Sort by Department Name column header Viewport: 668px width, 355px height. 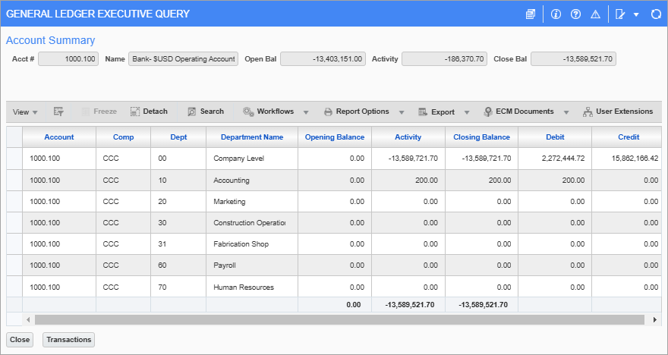[252, 137]
